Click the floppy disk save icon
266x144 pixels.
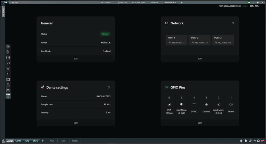[8, 90]
